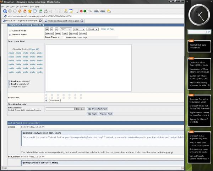Go to the Home page icon

[25, 11]
